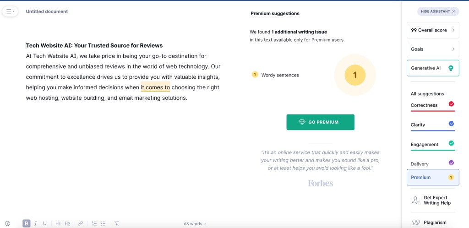Click the expert writing help person icon
Image resolution: width=469 pixels, height=228 pixels.
pyautogui.click(x=415, y=200)
